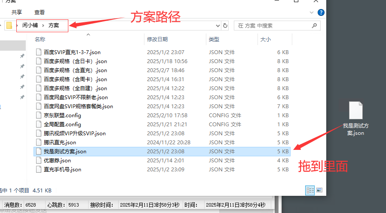
Task: Click the folder icon in address bar
Action: (x=9, y=25)
